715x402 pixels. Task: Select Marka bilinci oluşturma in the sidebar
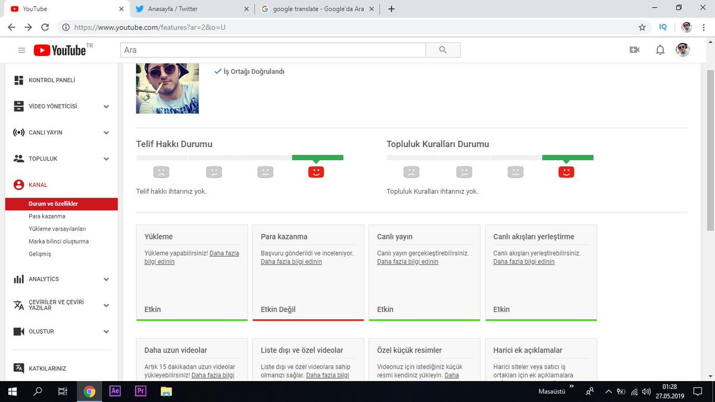click(x=58, y=241)
